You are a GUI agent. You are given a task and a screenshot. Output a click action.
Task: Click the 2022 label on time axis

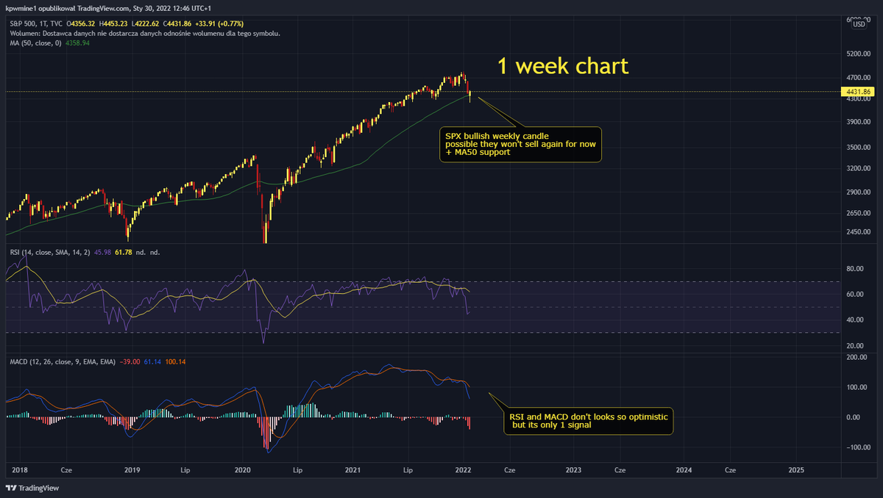coord(464,469)
